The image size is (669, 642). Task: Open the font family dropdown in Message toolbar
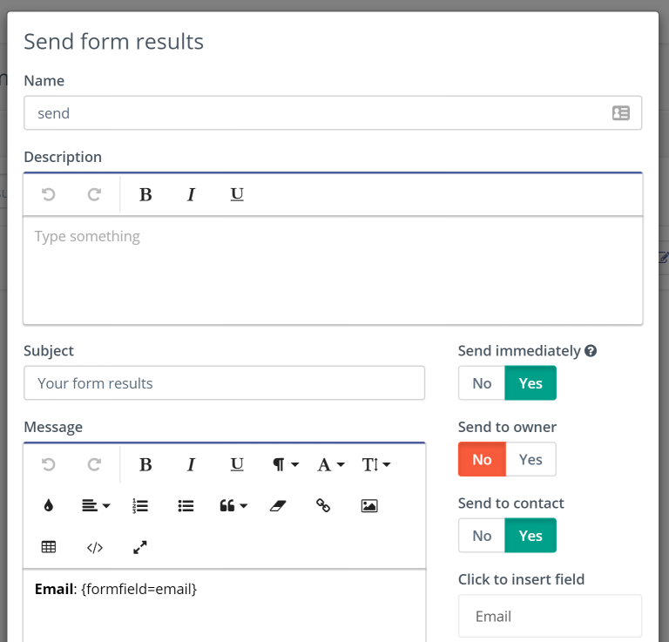tap(331, 464)
